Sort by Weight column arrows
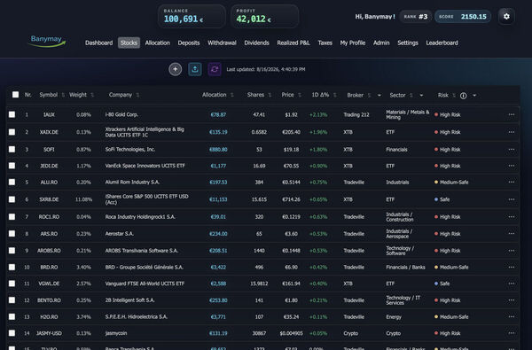 tap(92, 96)
